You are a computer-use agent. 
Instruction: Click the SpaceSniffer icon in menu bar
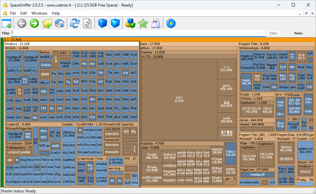[5, 13]
